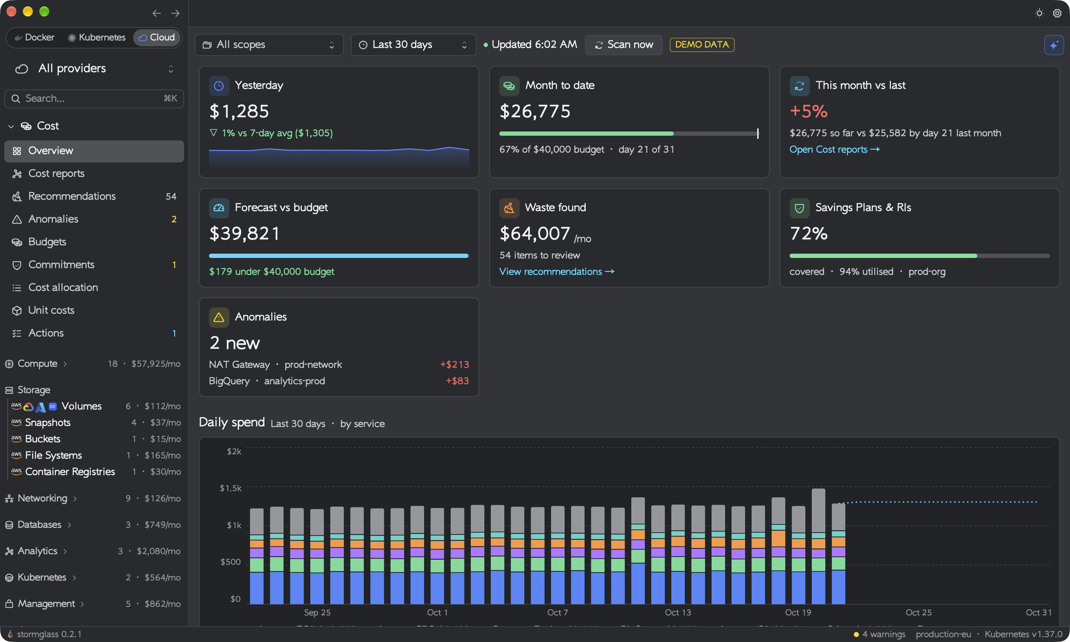The image size is (1070, 642).
Task: Toggle the light/dark theme sun icon
Action: 1039,14
